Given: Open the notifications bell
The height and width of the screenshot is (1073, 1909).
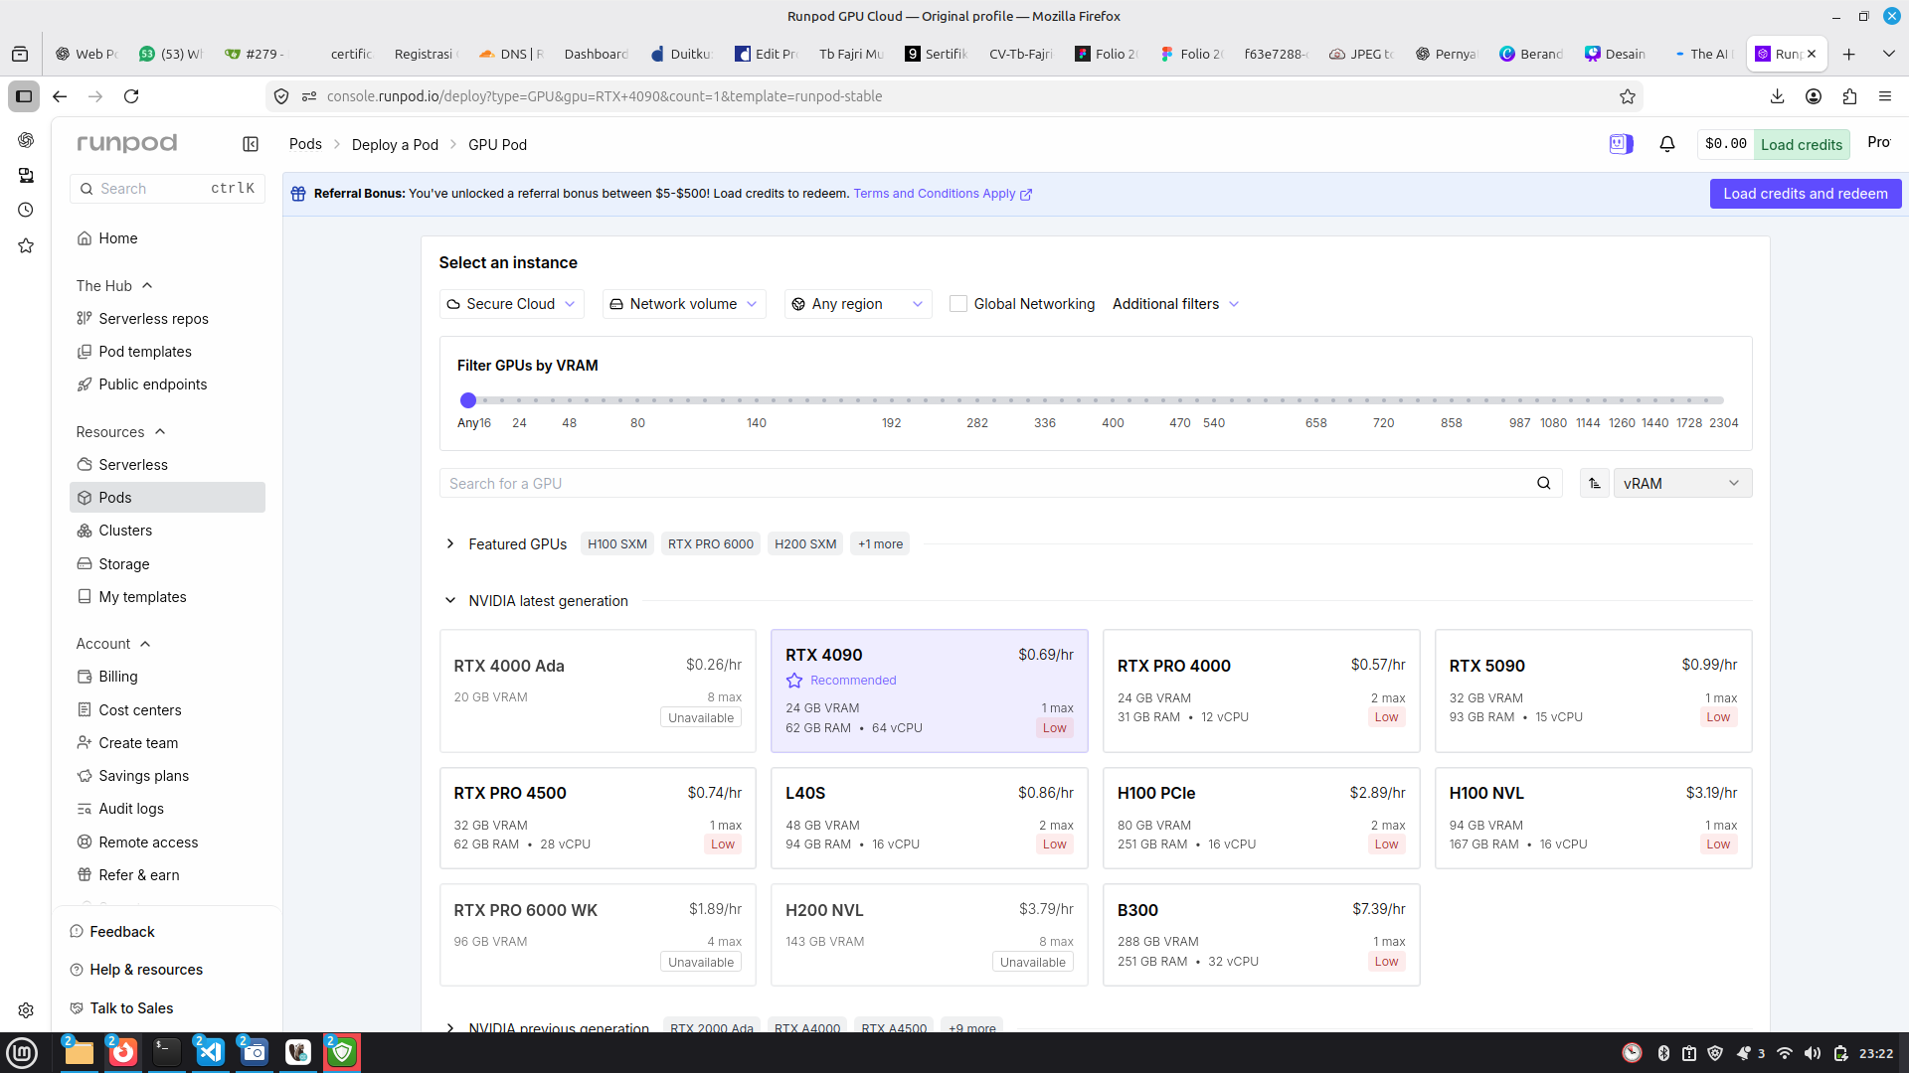Looking at the screenshot, I should click(x=1667, y=144).
